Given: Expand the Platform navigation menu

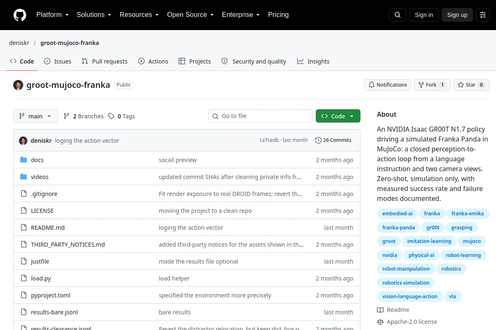Looking at the screenshot, I should coord(52,15).
